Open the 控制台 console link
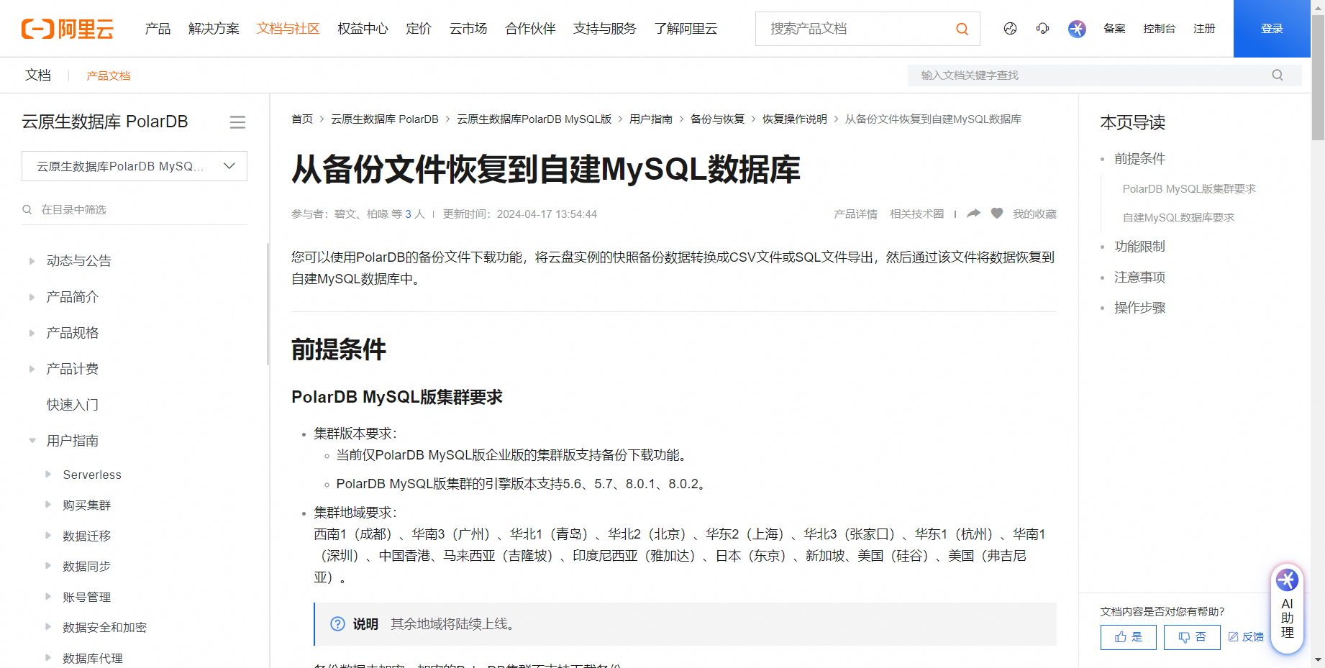The image size is (1325, 668). pyautogui.click(x=1159, y=29)
